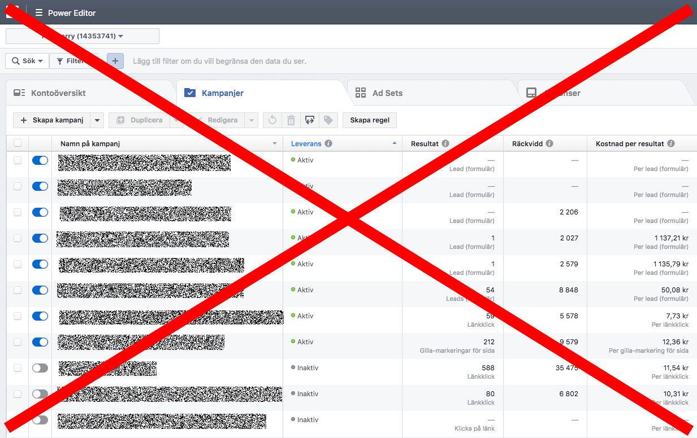
Task: Sort by the Leverans column header
Action: 306,144
